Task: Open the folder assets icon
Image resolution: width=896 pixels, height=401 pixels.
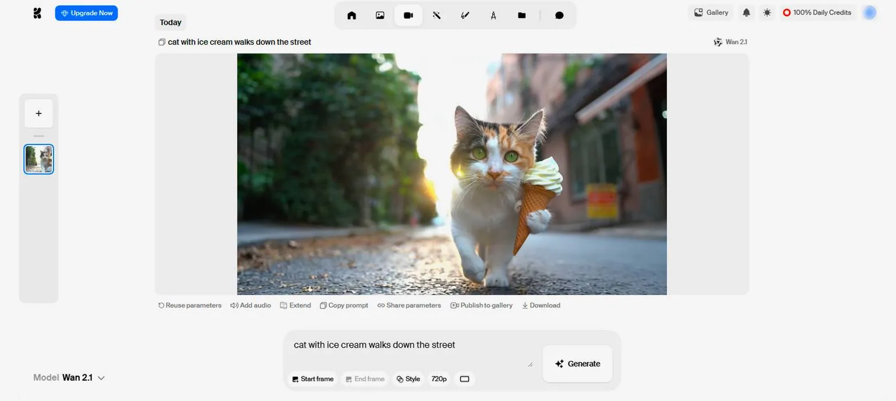Action: click(x=522, y=15)
